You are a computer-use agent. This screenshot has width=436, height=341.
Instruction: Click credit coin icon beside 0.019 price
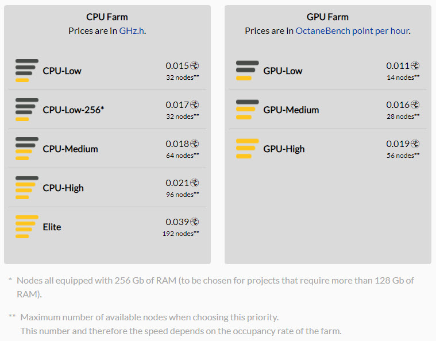point(415,144)
